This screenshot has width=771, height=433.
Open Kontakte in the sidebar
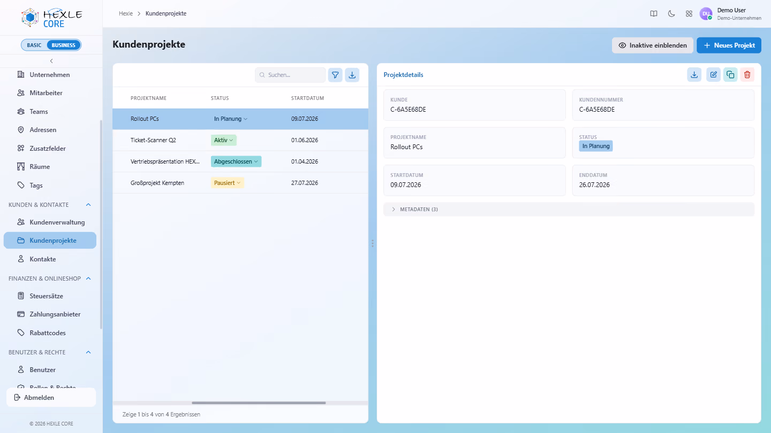tap(50, 259)
